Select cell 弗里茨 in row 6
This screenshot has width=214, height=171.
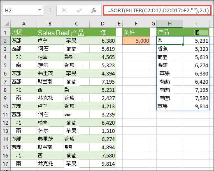pos(50,73)
